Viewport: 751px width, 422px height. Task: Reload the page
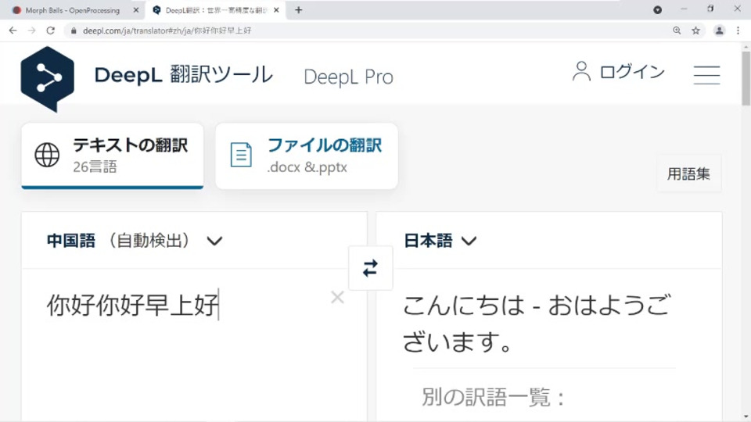click(x=50, y=30)
